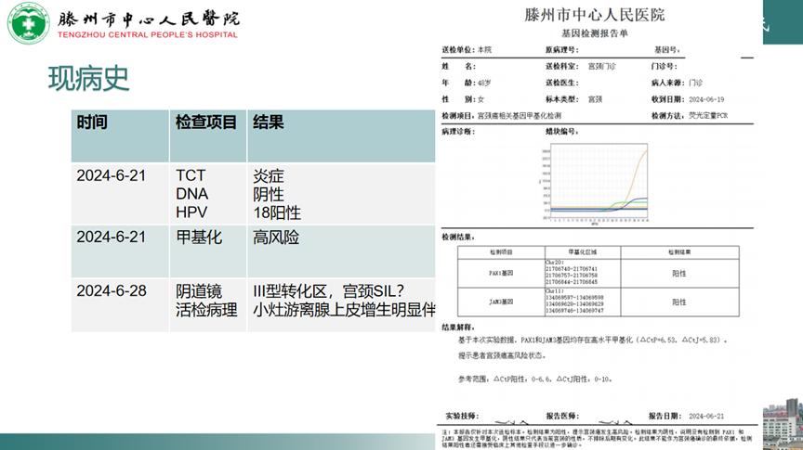Click the '结果' table header cell
Viewport: 803px width, 450px height.
point(341,136)
